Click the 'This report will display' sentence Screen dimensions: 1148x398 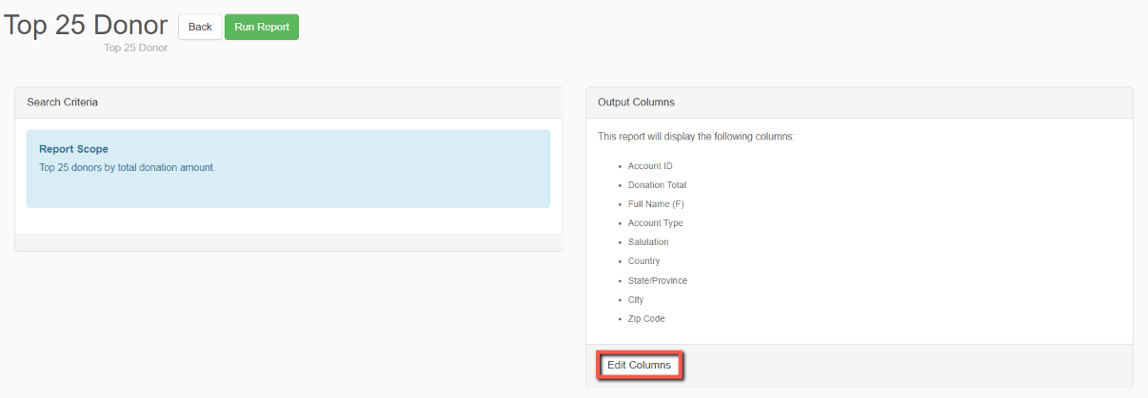[696, 137]
